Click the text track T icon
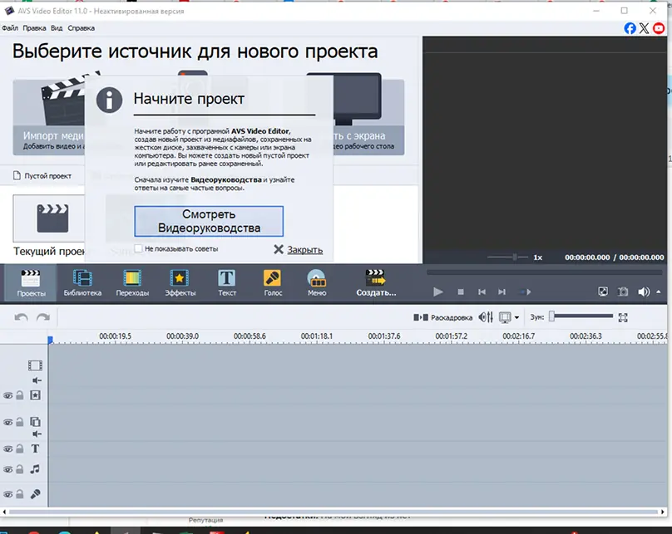 [x=35, y=448]
